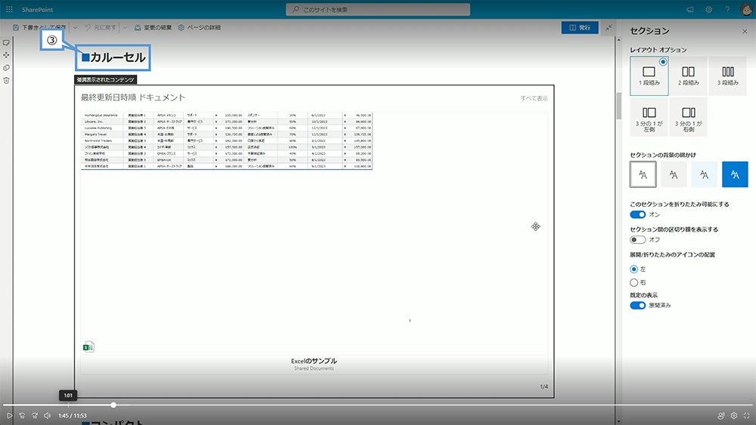
Task: Open the user profile avatar
Action: [x=746, y=9]
